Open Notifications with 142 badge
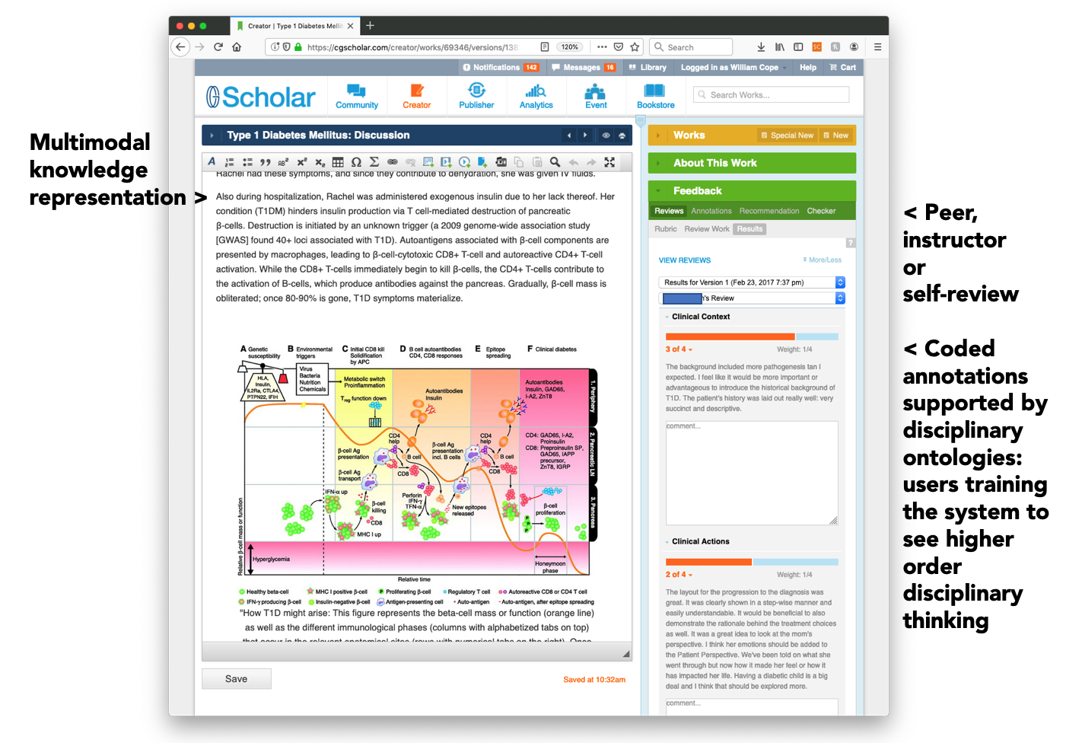 pos(501,68)
